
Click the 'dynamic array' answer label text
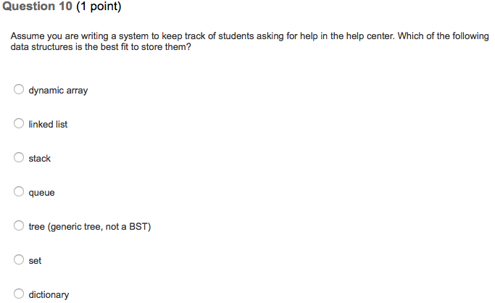58,91
